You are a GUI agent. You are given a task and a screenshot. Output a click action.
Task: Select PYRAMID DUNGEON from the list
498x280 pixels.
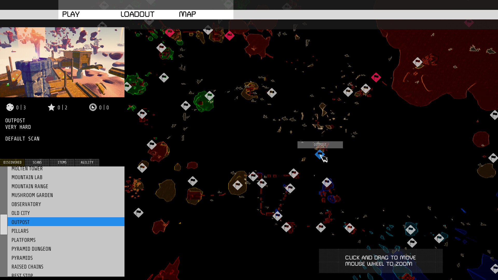tap(31, 249)
